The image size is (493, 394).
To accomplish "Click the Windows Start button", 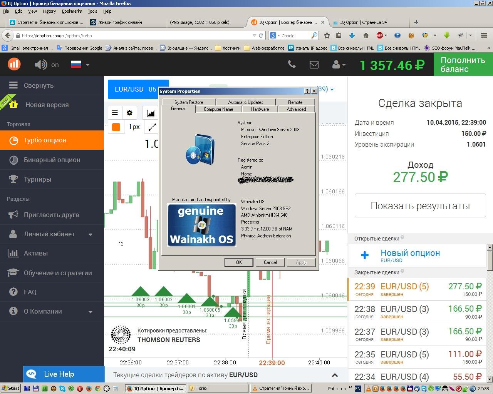I will coord(10,388).
